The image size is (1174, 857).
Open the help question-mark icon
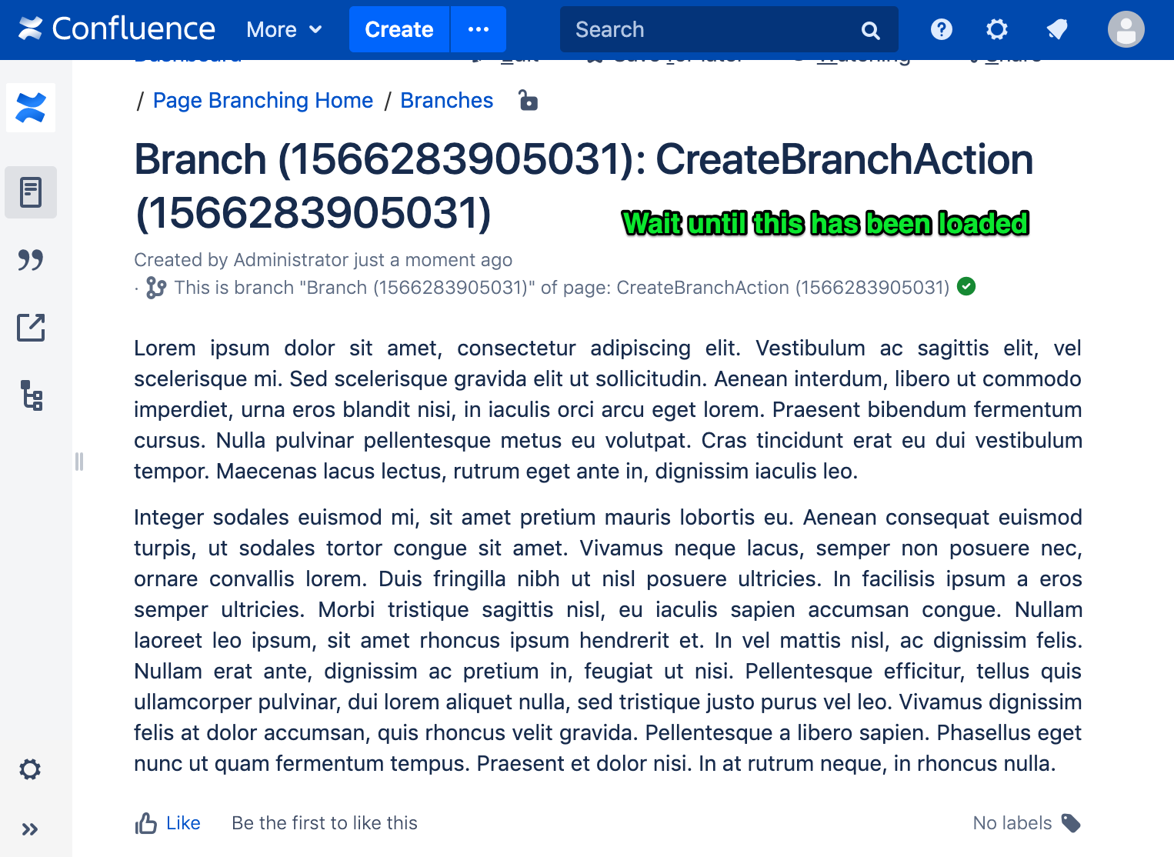pos(942,29)
